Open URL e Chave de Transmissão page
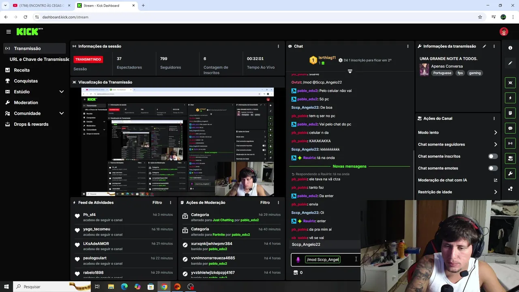The image size is (519, 292). [x=39, y=59]
